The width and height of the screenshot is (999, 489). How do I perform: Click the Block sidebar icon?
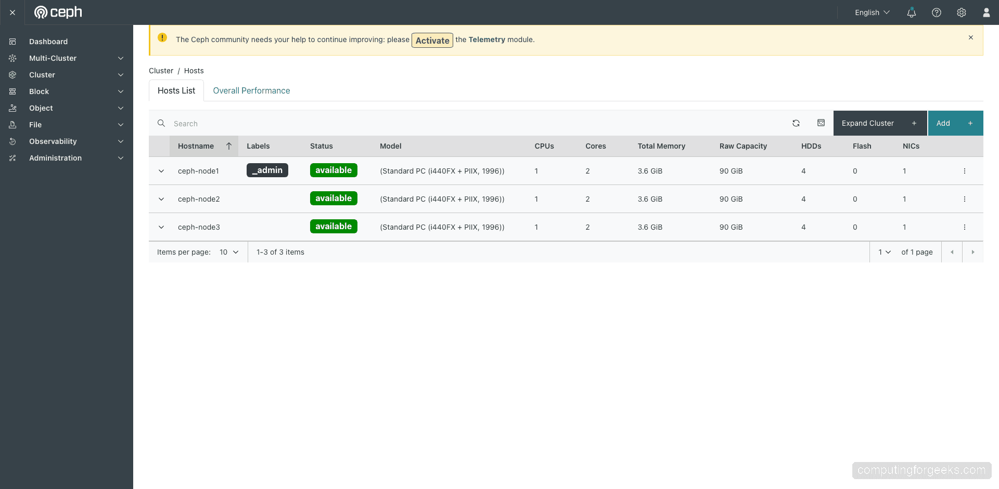click(x=12, y=91)
